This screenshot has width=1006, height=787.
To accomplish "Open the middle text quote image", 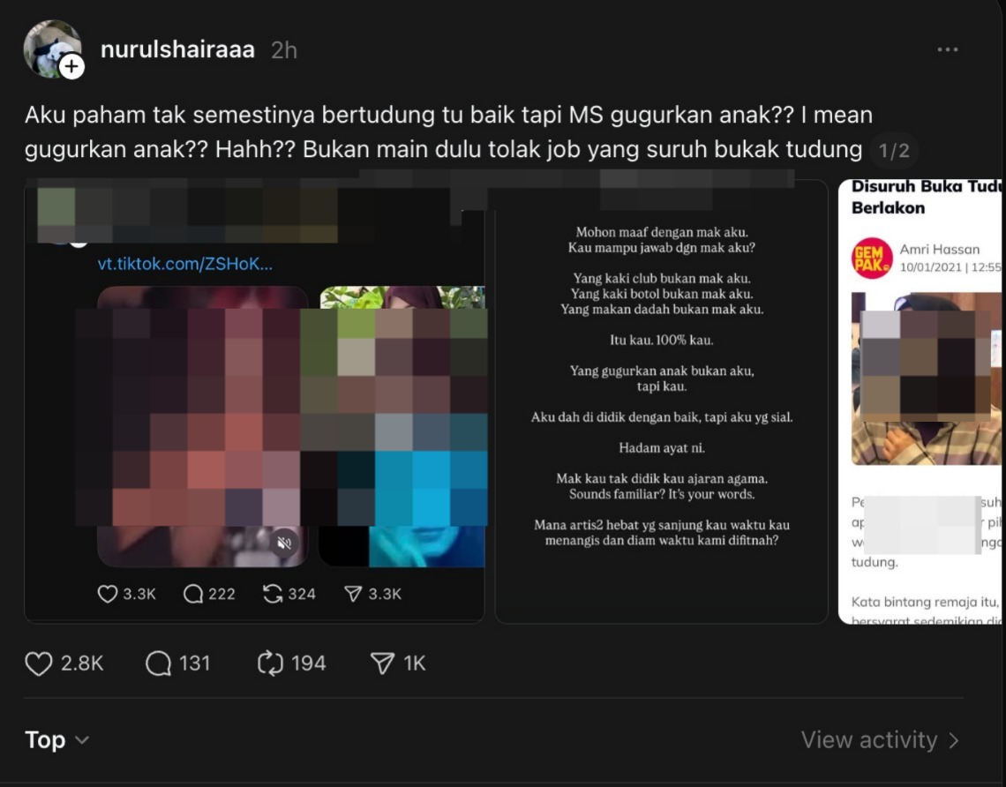I will coord(662,401).
